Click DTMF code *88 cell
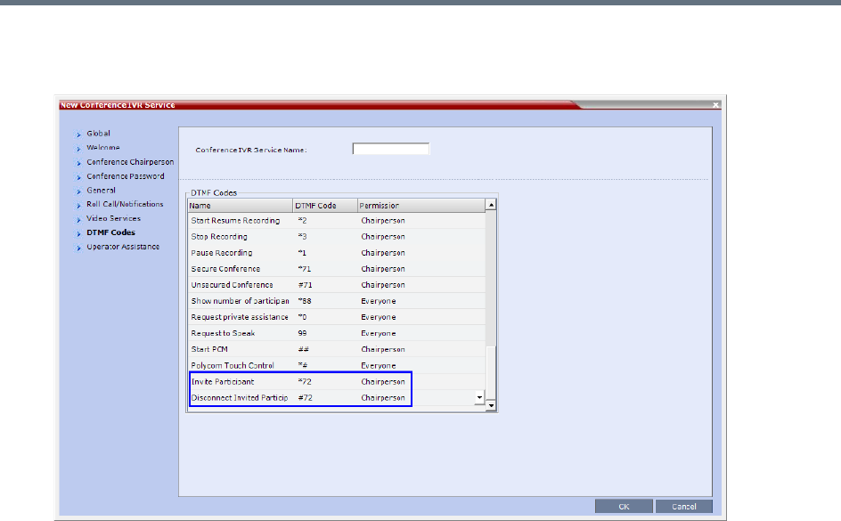The image size is (841, 521). pyautogui.click(x=305, y=301)
